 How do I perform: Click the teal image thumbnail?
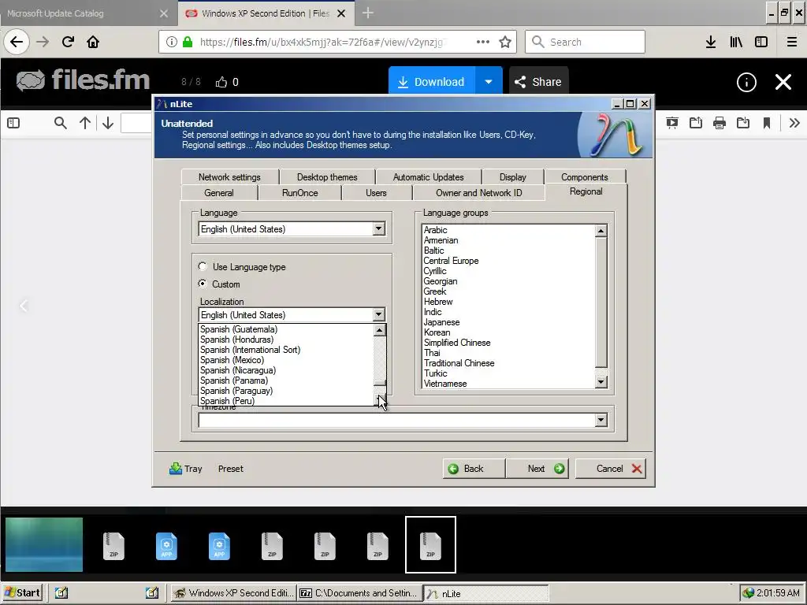click(x=44, y=544)
